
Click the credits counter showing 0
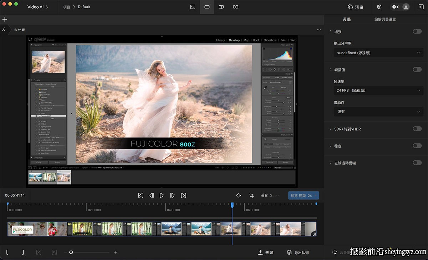pyautogui.click(x=396, y=7)
